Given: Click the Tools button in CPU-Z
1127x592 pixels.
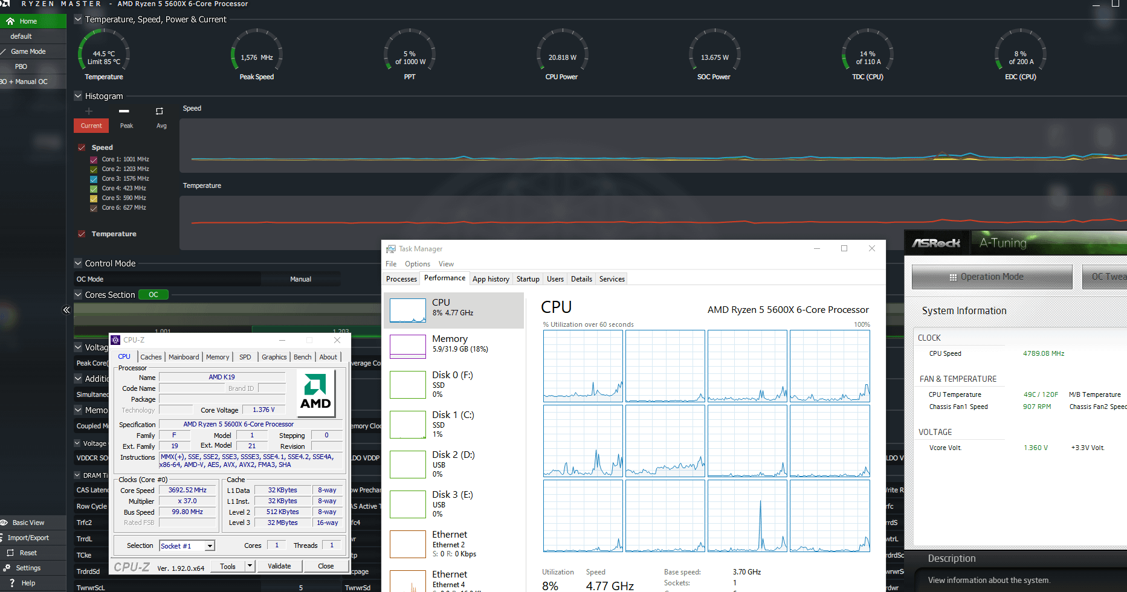Looking at the screenshot, I should 228,566.
